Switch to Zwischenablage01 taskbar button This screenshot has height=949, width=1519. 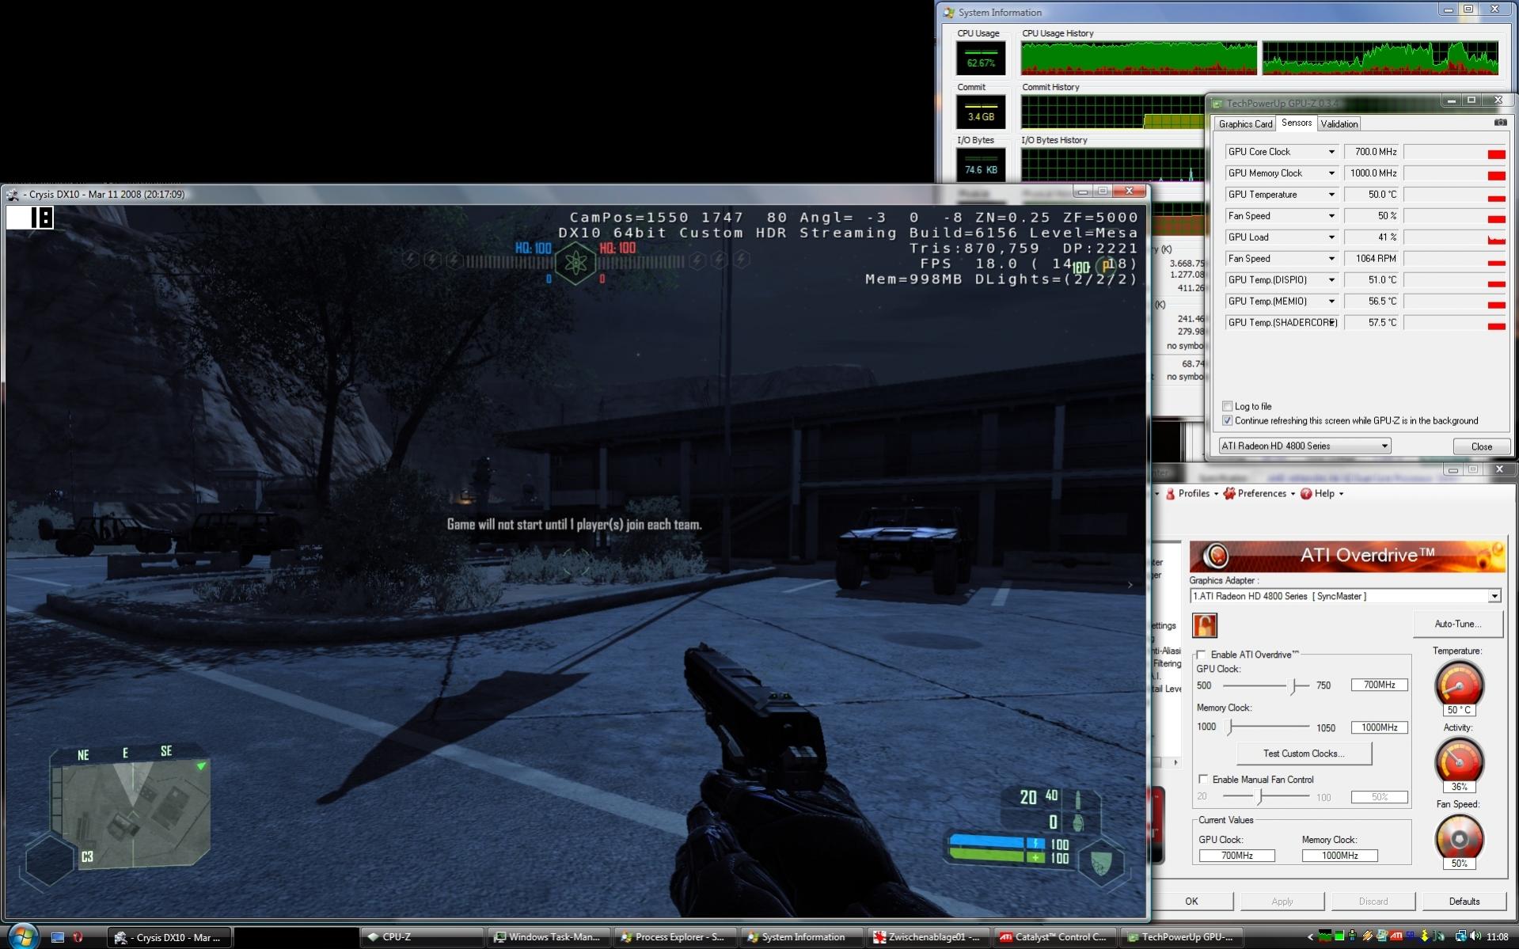click(x=928, y=937)
